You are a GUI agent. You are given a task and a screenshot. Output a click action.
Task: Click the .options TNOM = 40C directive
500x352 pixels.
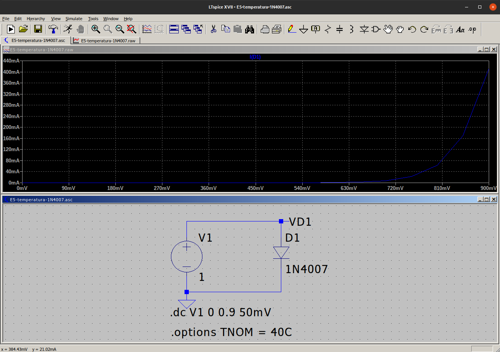click(x=231, y=333)
